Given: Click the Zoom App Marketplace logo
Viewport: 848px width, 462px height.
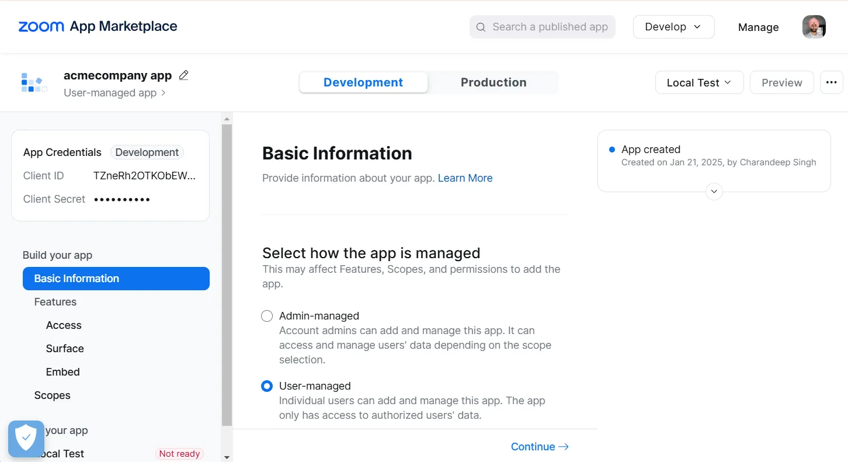Looking at the screenshot, I should click(x=98, y=26).
